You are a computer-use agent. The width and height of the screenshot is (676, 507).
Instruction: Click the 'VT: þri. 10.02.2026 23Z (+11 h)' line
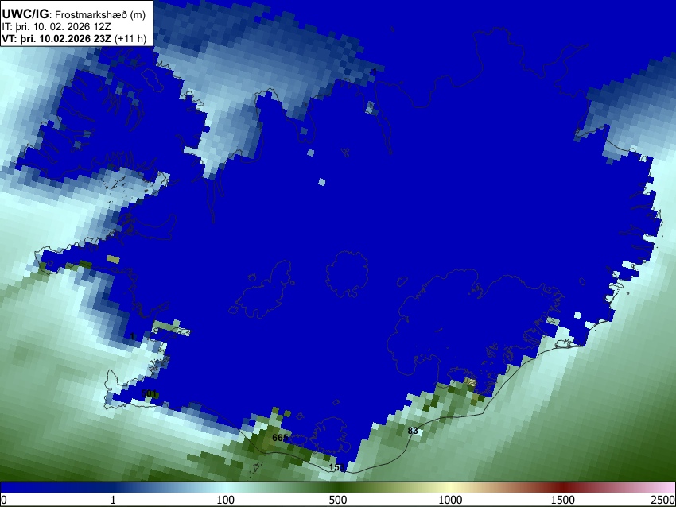[74, 38]
